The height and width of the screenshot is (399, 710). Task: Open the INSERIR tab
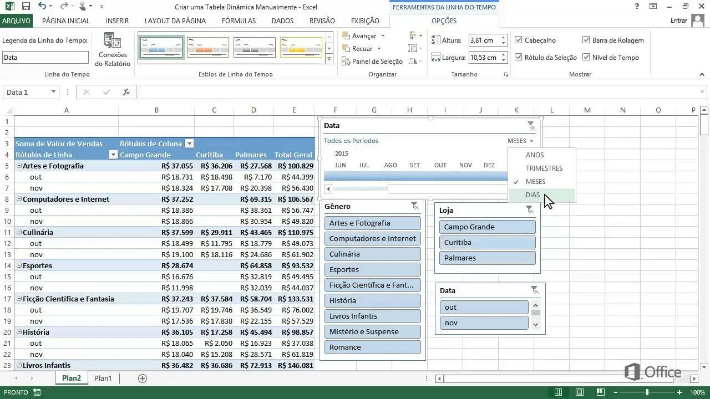pos(117,21)
